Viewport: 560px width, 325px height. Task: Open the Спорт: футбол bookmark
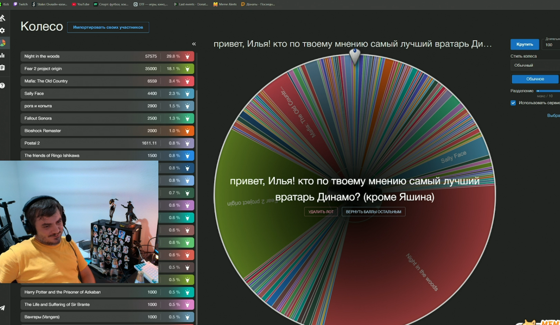(x=111, y=4)
